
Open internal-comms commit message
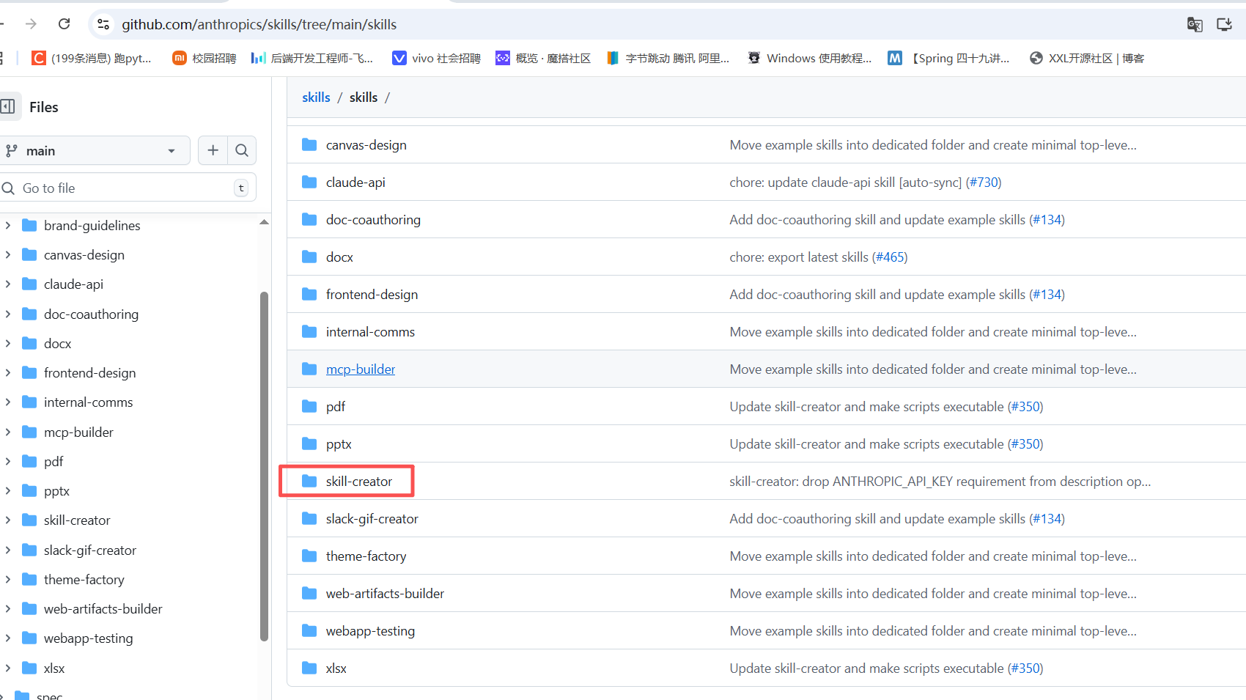coord(933,331)
